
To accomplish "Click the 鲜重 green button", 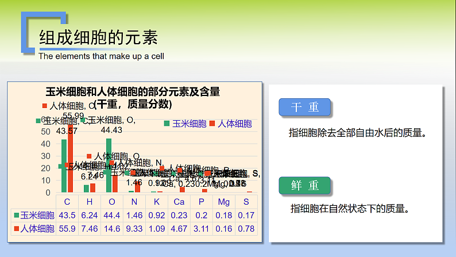I will pos(304,185).
